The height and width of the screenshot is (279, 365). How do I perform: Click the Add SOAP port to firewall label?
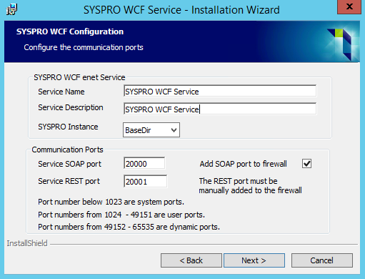pos(243,164)
